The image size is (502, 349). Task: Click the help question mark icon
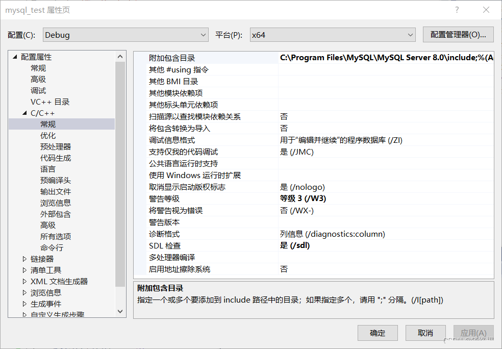pyautogui.click(x=457, y=10)
